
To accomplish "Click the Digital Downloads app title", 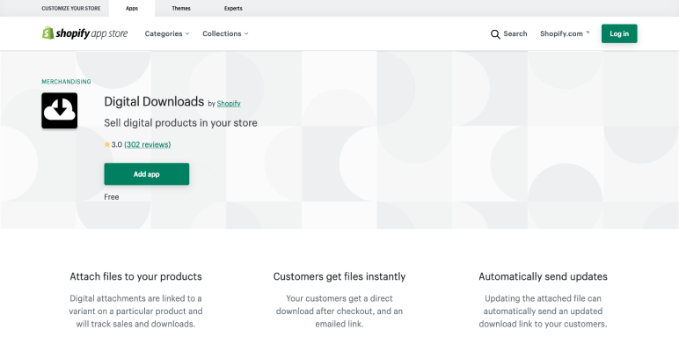I will [154, 101].
